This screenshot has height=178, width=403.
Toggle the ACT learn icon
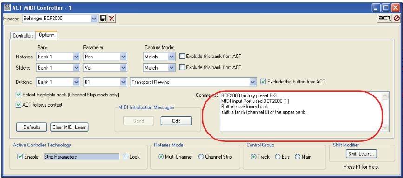(x=385, y=19)
